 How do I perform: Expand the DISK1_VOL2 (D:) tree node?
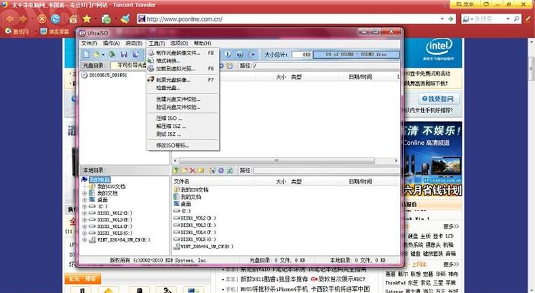coord(84,213)
